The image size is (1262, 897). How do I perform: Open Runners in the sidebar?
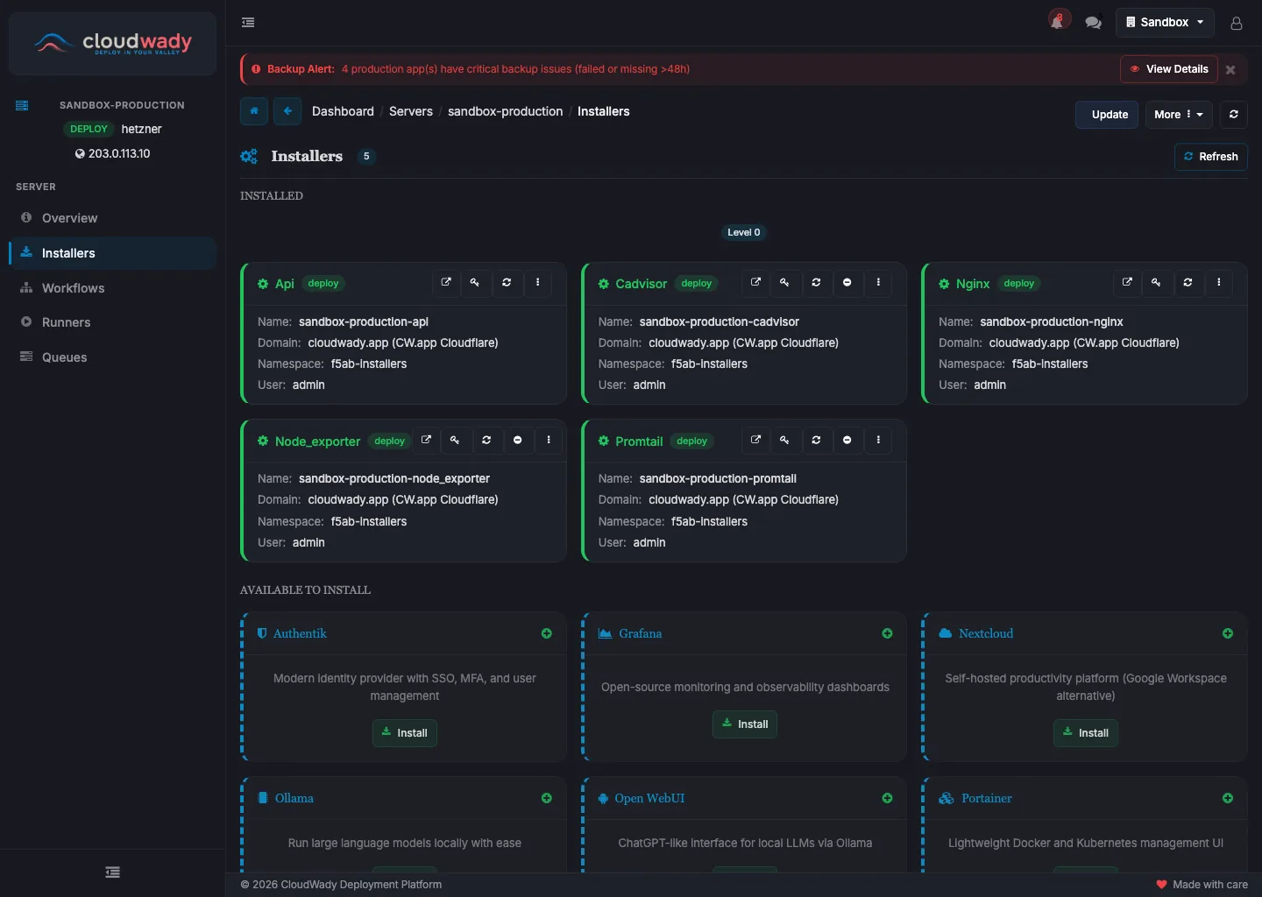112,322
